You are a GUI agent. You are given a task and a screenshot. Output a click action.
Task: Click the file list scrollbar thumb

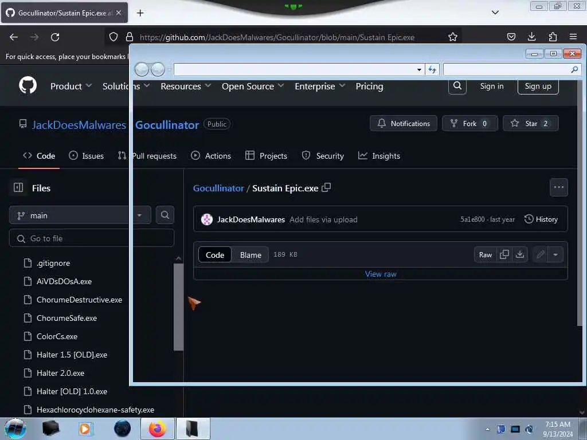tap(178, 307)
